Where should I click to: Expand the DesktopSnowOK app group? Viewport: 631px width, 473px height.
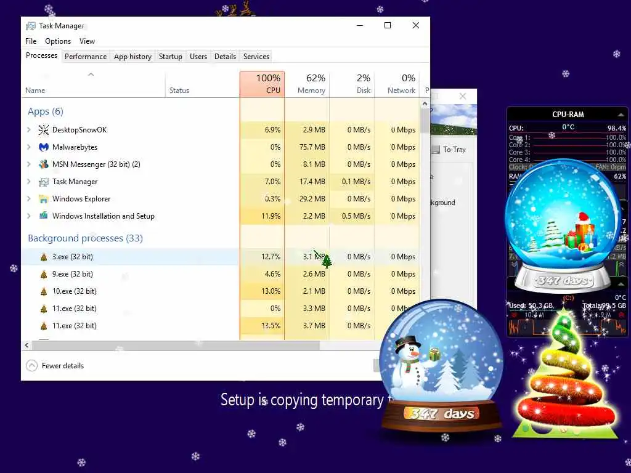28,129
